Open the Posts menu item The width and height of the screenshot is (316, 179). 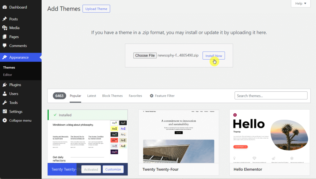point(21,19)
